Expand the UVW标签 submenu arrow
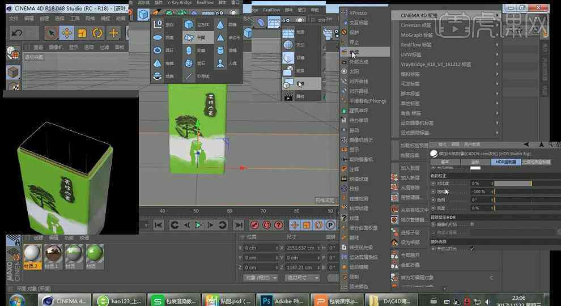The height and width of the screenshot is (306, 561). [497, 55]
